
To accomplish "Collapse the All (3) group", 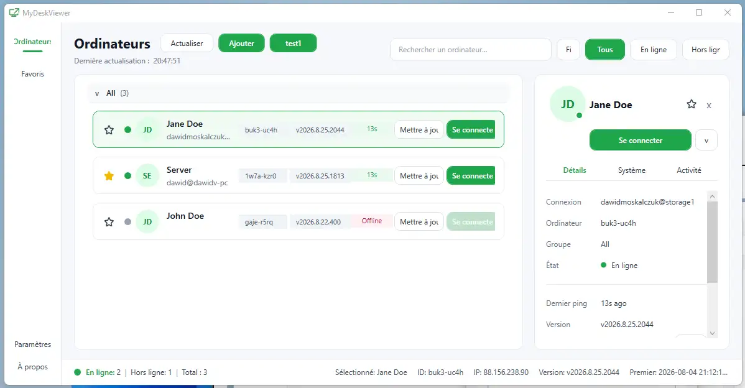I will coord(97,93).
